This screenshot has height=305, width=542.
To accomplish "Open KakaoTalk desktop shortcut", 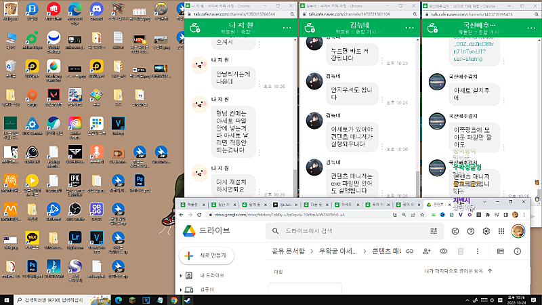I will coord(32,241).
